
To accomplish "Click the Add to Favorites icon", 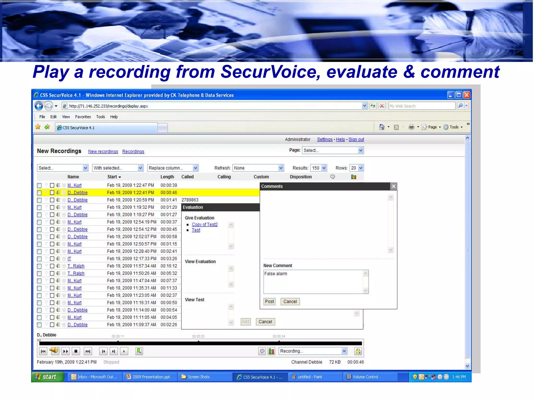I will (47, 127).
